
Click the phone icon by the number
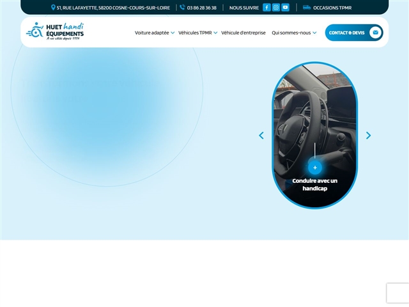pyautogui.click(x=182, y=8)
